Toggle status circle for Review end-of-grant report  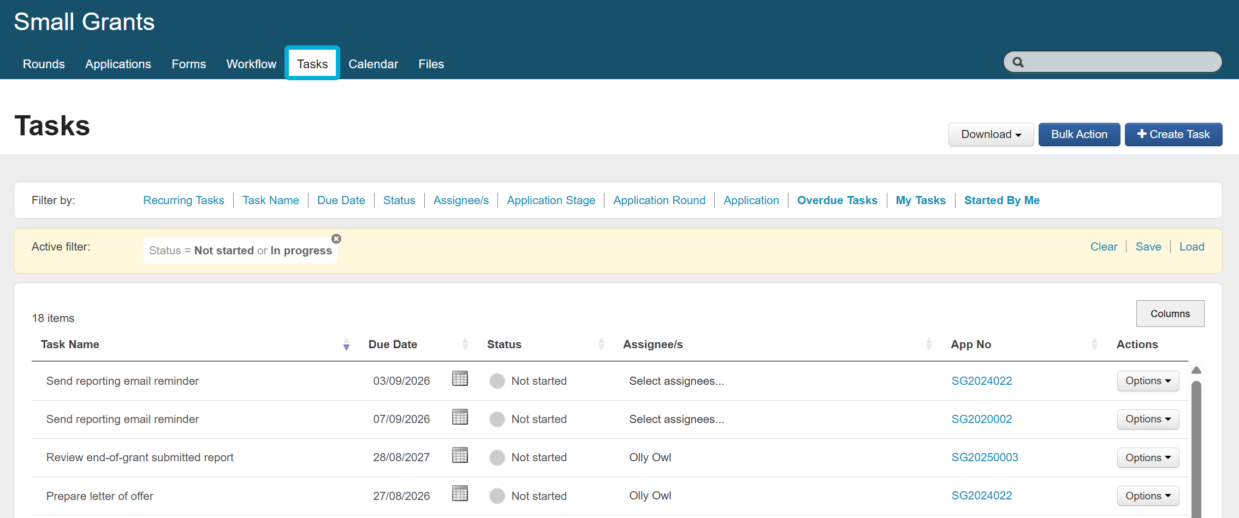(497, 457)
